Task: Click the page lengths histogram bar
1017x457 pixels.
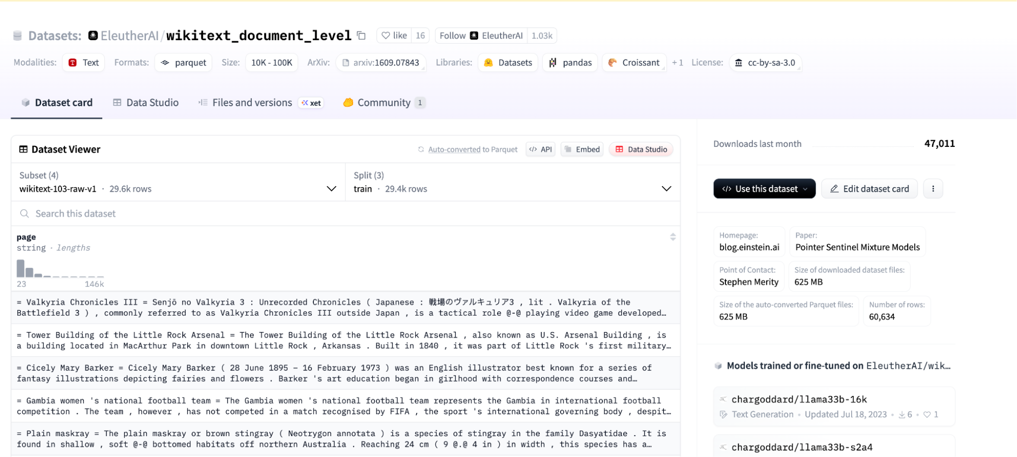Action: tap(21, 268)
